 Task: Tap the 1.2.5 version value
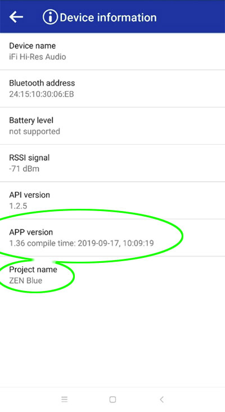(x=18, y=206)
